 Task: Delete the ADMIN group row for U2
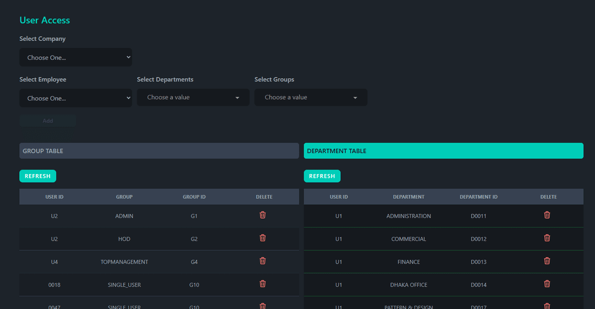(x=263, y=215)
